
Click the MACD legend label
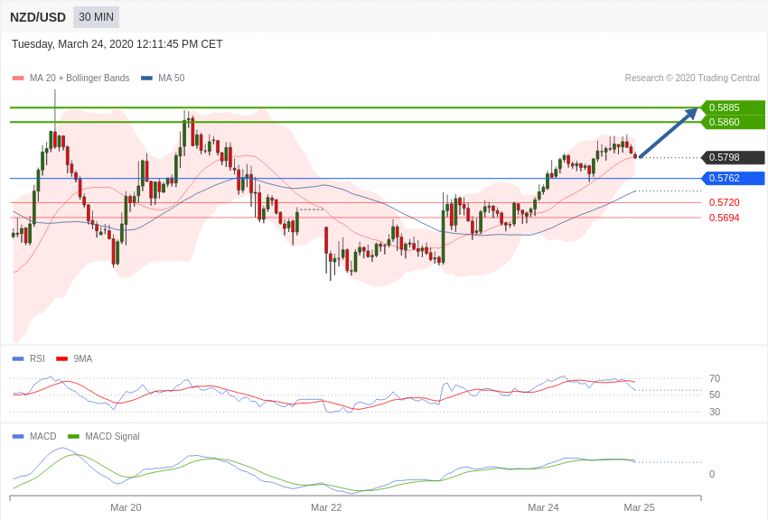(x=43, y=436)
